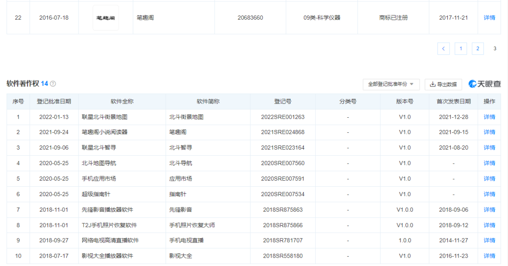Open 详情 for 联星北斗街景地图
The width and height of the screenshot is (508, 266).
pyautogui.click(x=489, y=117)
